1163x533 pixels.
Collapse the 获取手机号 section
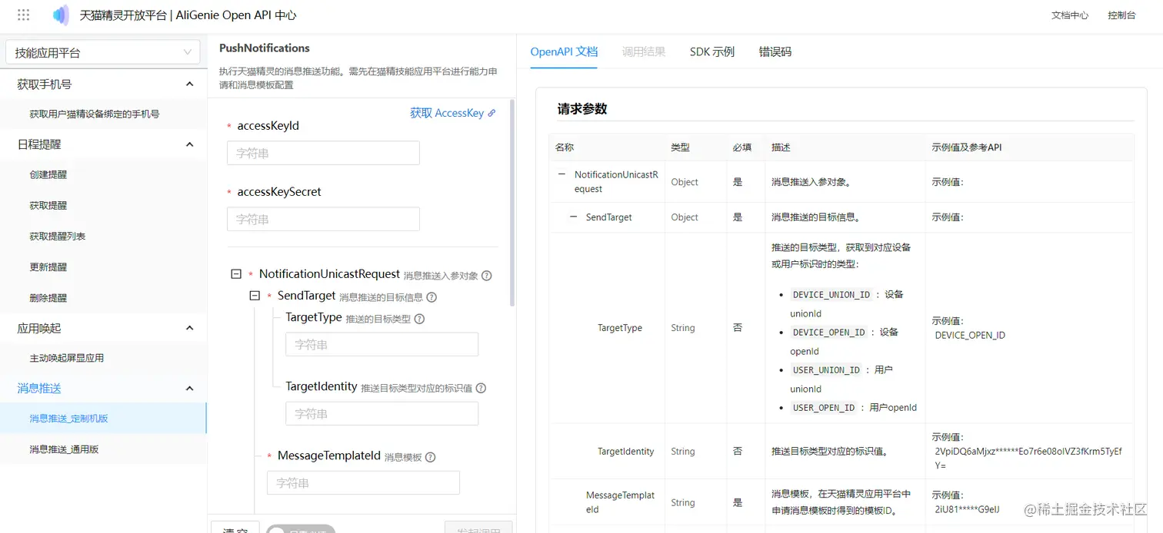click(x=190, y=84)
